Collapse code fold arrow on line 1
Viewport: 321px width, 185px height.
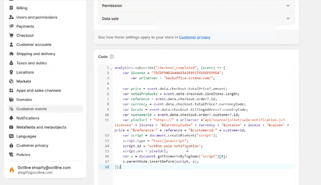[x=111, y=68]
